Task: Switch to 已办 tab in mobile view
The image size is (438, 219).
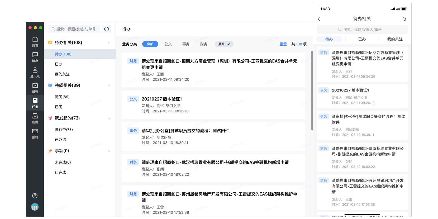Action: point(362,39)
